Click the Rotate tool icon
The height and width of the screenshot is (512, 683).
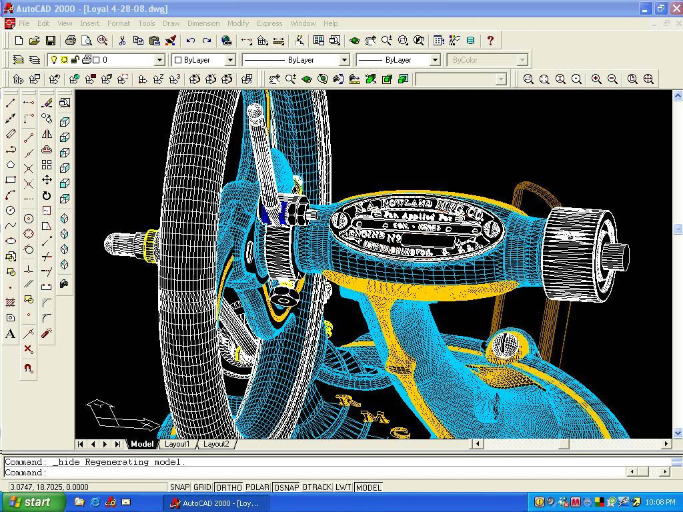point(47,196)
